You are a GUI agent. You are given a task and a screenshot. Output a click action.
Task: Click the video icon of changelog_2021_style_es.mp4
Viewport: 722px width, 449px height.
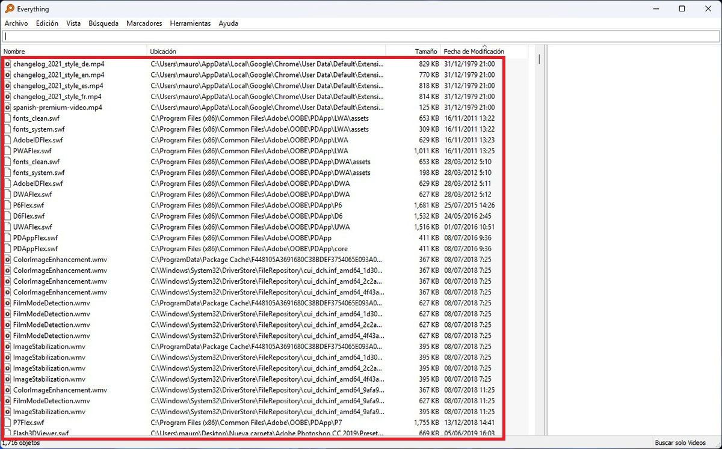(8, 85)
